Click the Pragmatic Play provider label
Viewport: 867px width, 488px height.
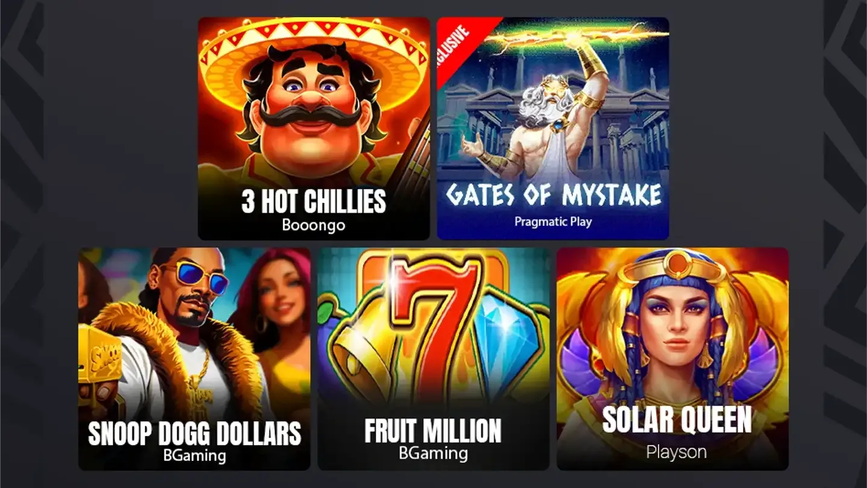[x=553, y=221]
